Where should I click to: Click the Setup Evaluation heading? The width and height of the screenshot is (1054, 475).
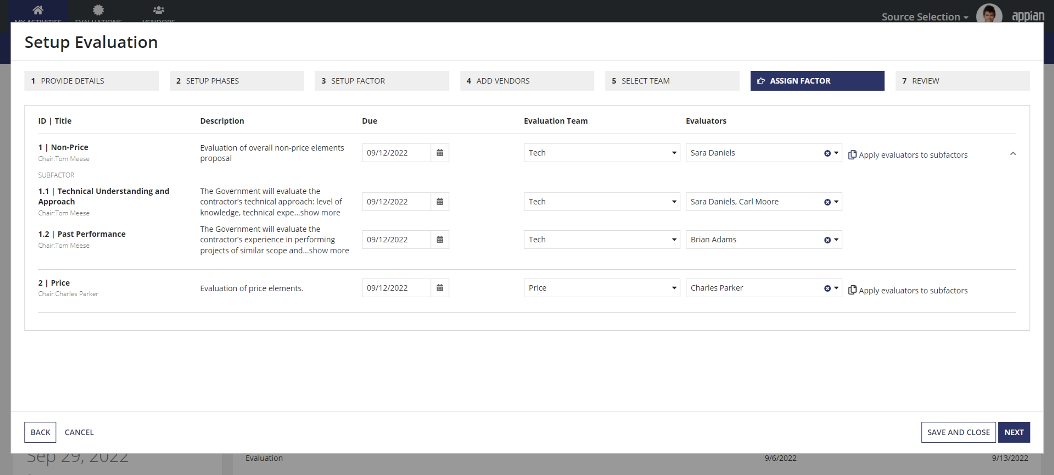[x=91, y=42]
